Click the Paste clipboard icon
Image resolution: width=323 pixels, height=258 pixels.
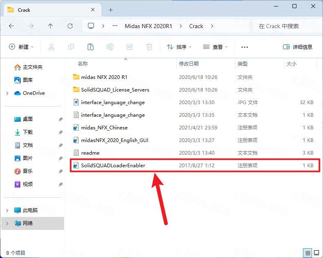point(91,47)
